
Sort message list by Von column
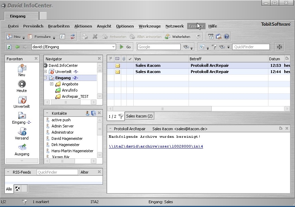pos(161,59)
